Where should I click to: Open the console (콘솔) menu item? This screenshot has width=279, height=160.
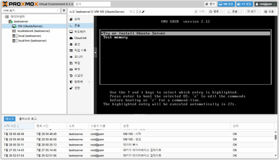81,25
